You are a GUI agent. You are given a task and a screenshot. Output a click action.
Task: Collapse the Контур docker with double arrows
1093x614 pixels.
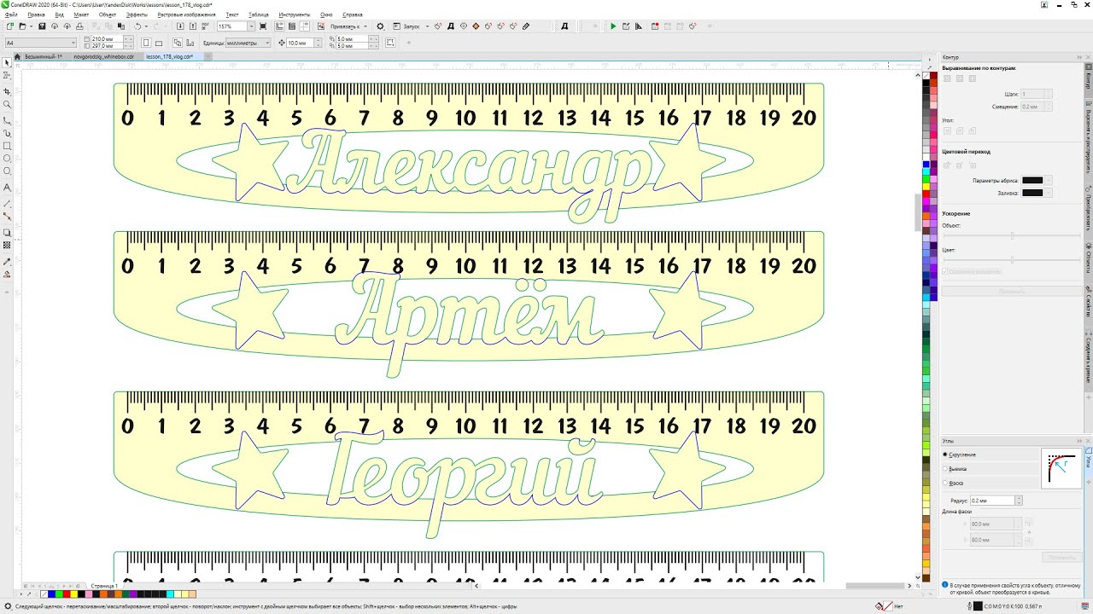(1078, 57)
